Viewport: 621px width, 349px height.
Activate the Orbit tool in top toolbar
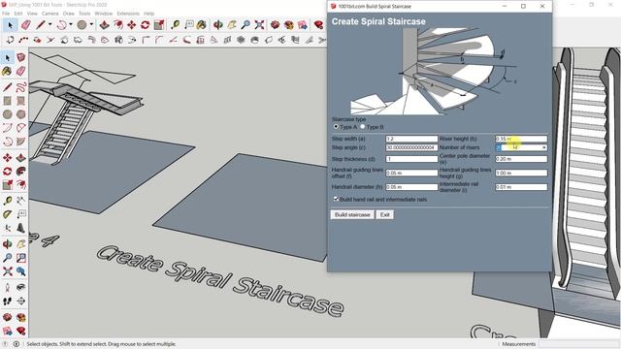[x=218, y=25]
